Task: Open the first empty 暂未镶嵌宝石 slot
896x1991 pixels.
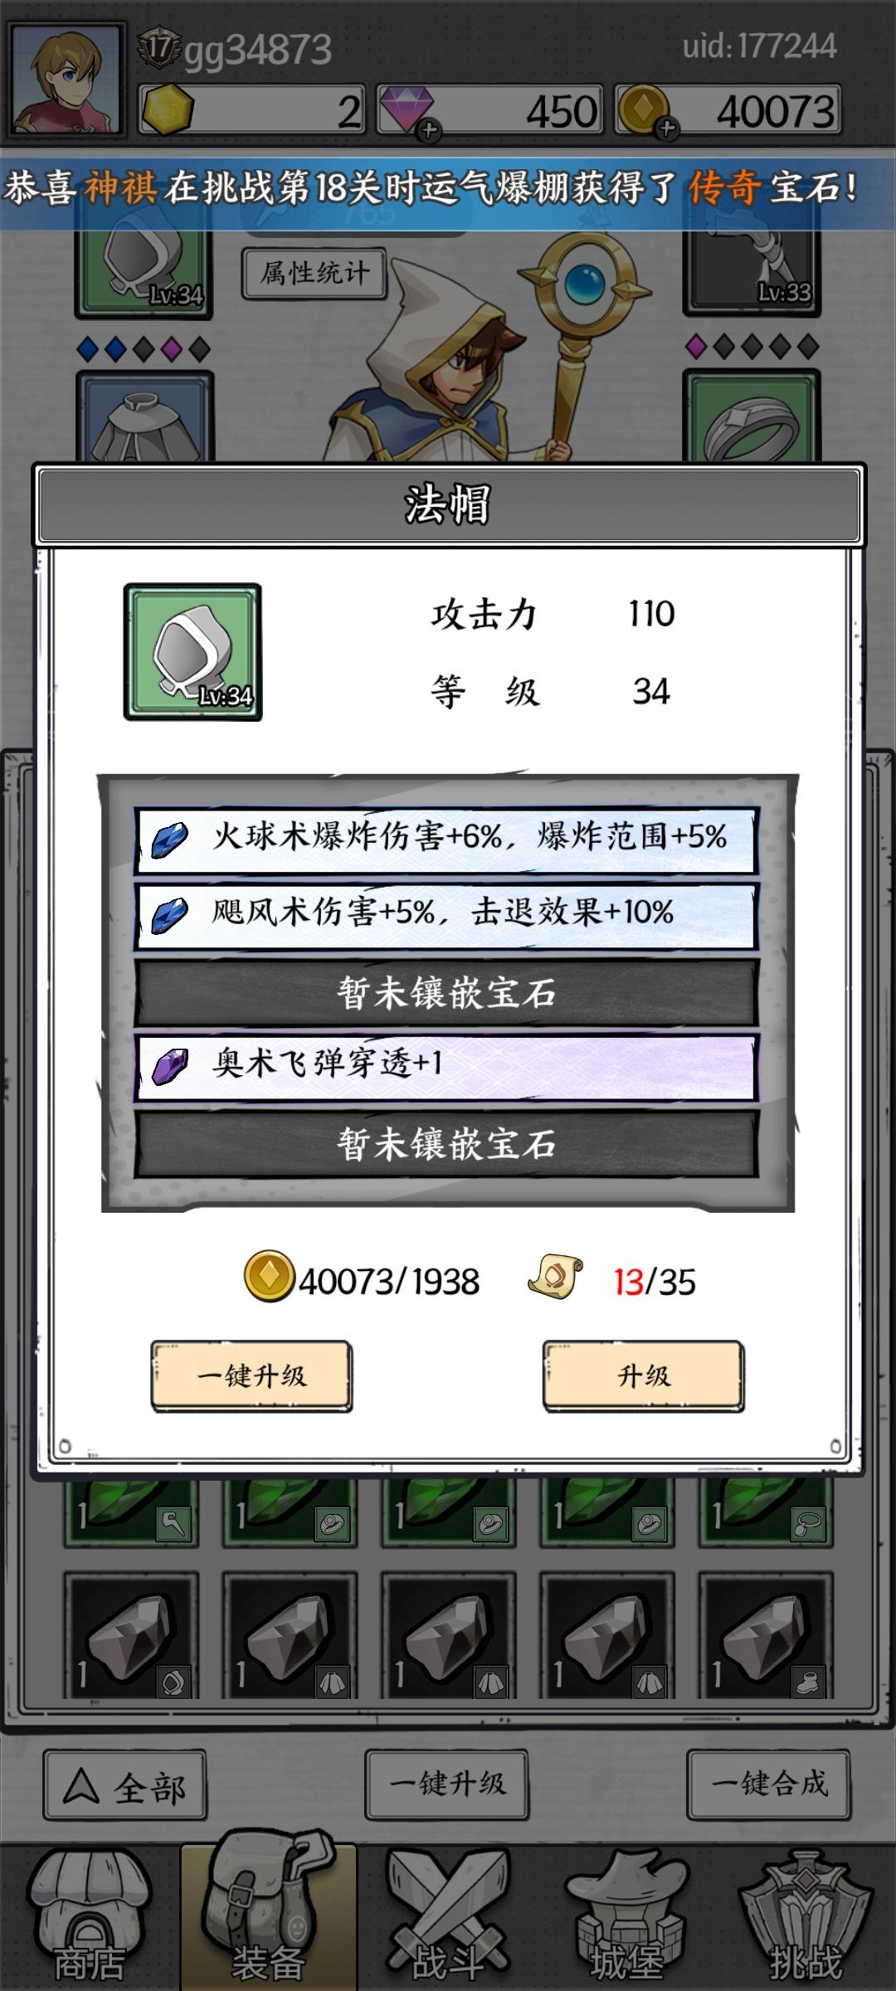Action: pyautogui.click(x=446, y=992)
